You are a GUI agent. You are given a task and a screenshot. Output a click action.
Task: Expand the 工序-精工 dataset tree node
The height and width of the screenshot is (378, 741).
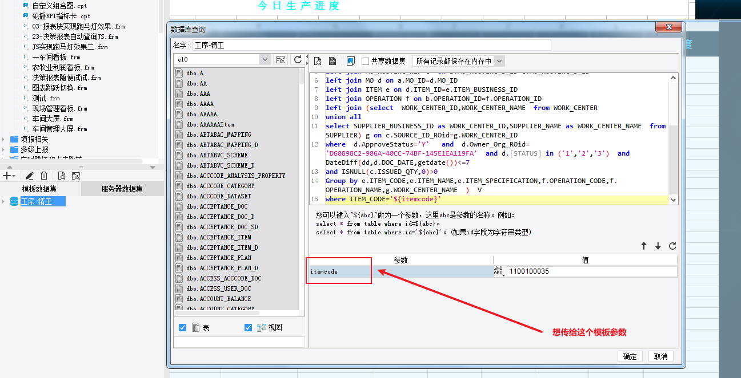pos(4,201)
